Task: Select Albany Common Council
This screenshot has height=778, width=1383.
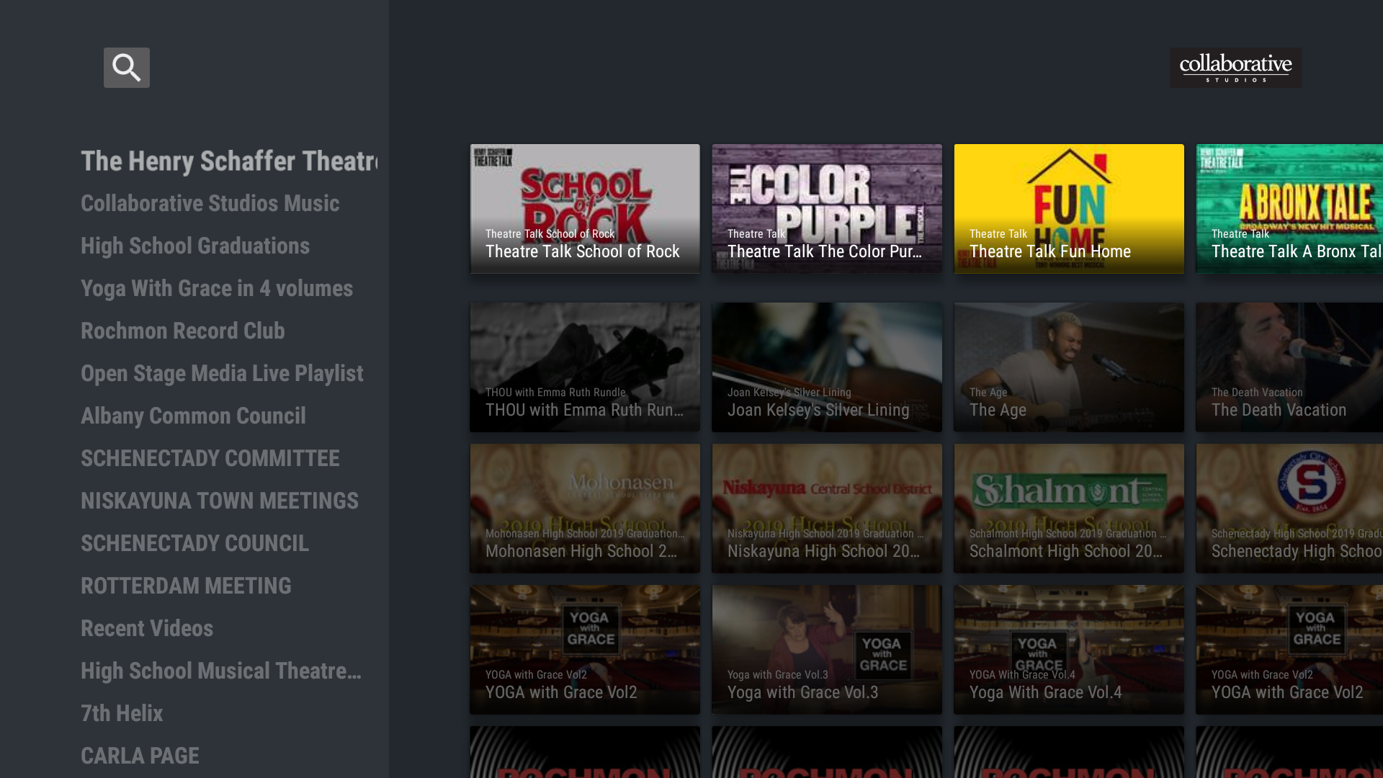Action: [193, 416]
